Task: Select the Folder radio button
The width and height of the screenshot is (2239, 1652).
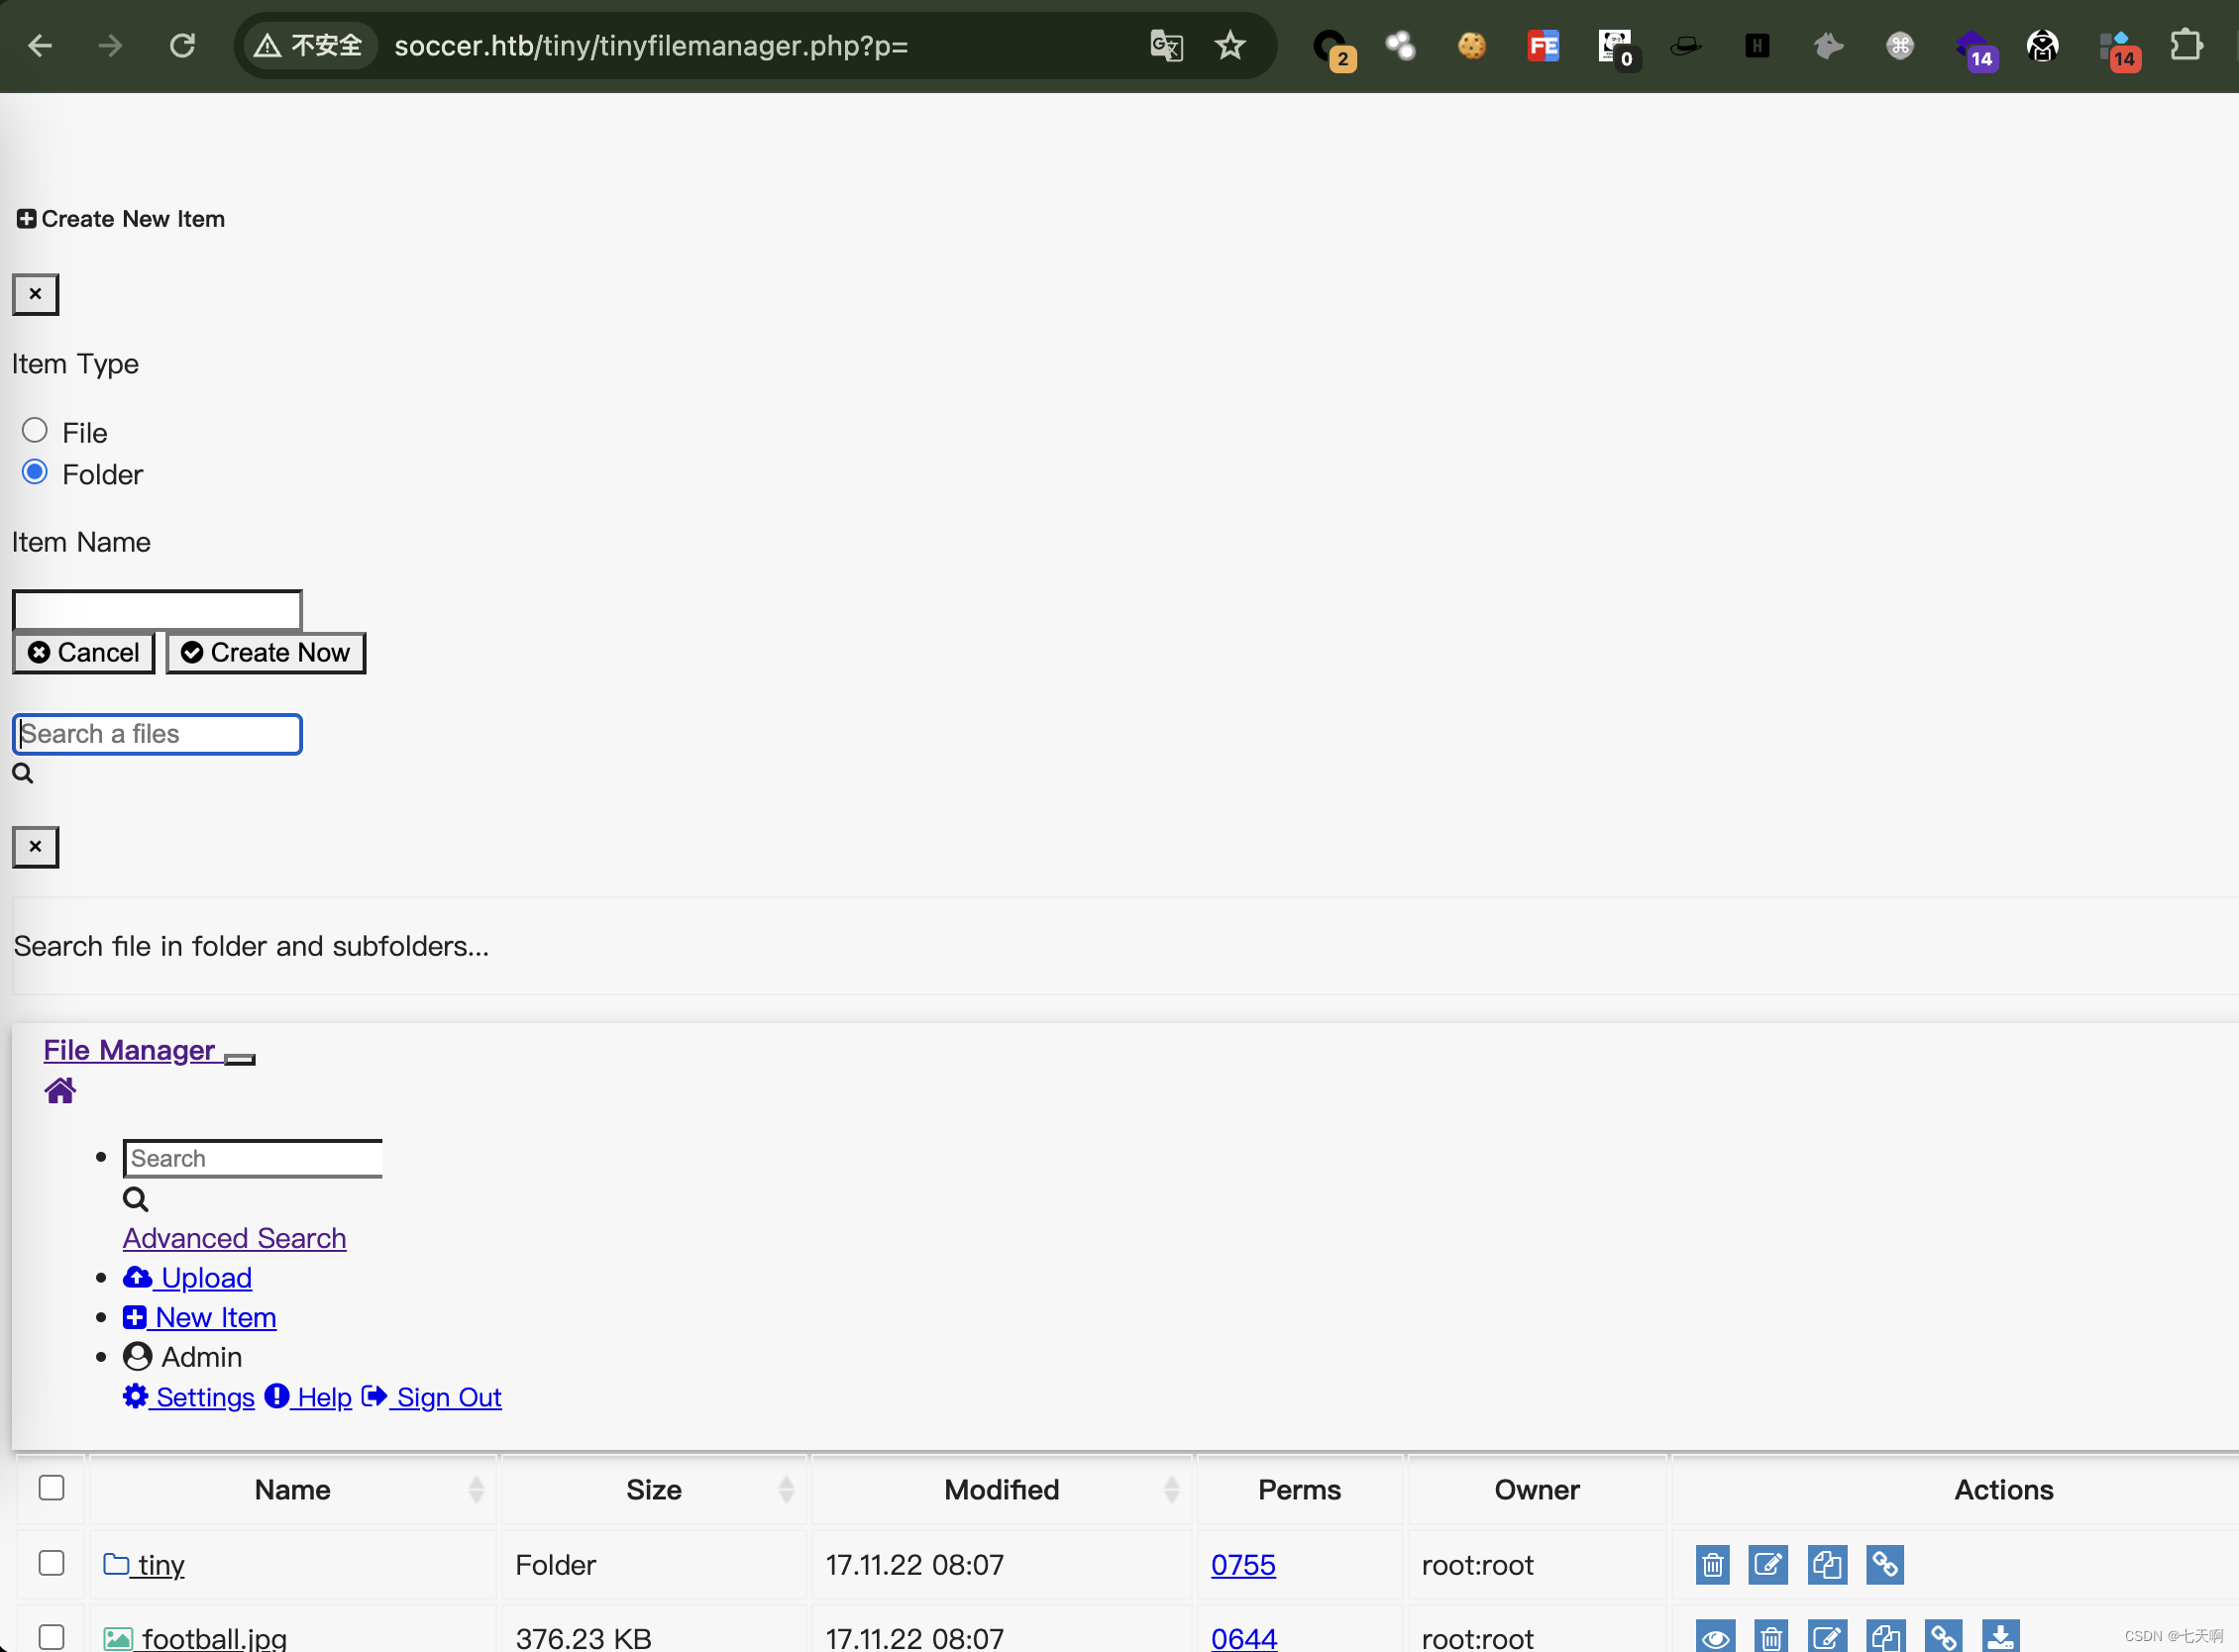Action: tap(35, 472)
